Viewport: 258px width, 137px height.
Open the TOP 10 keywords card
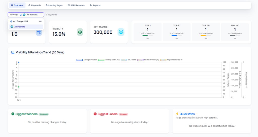click(x=177, y=32)
